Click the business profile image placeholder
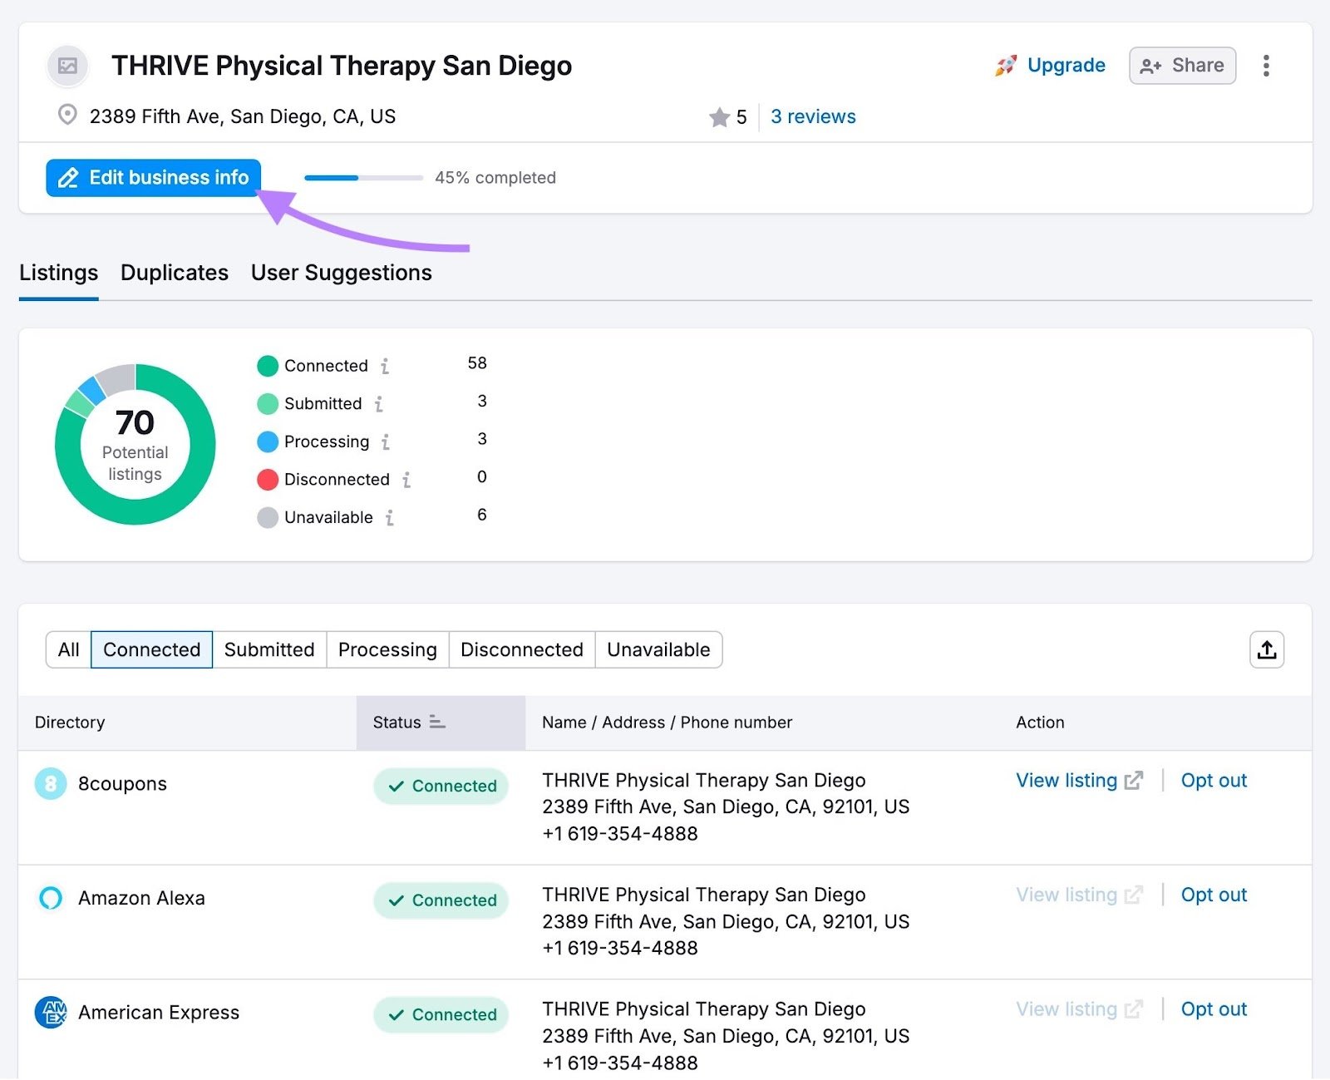 [66, 66]
